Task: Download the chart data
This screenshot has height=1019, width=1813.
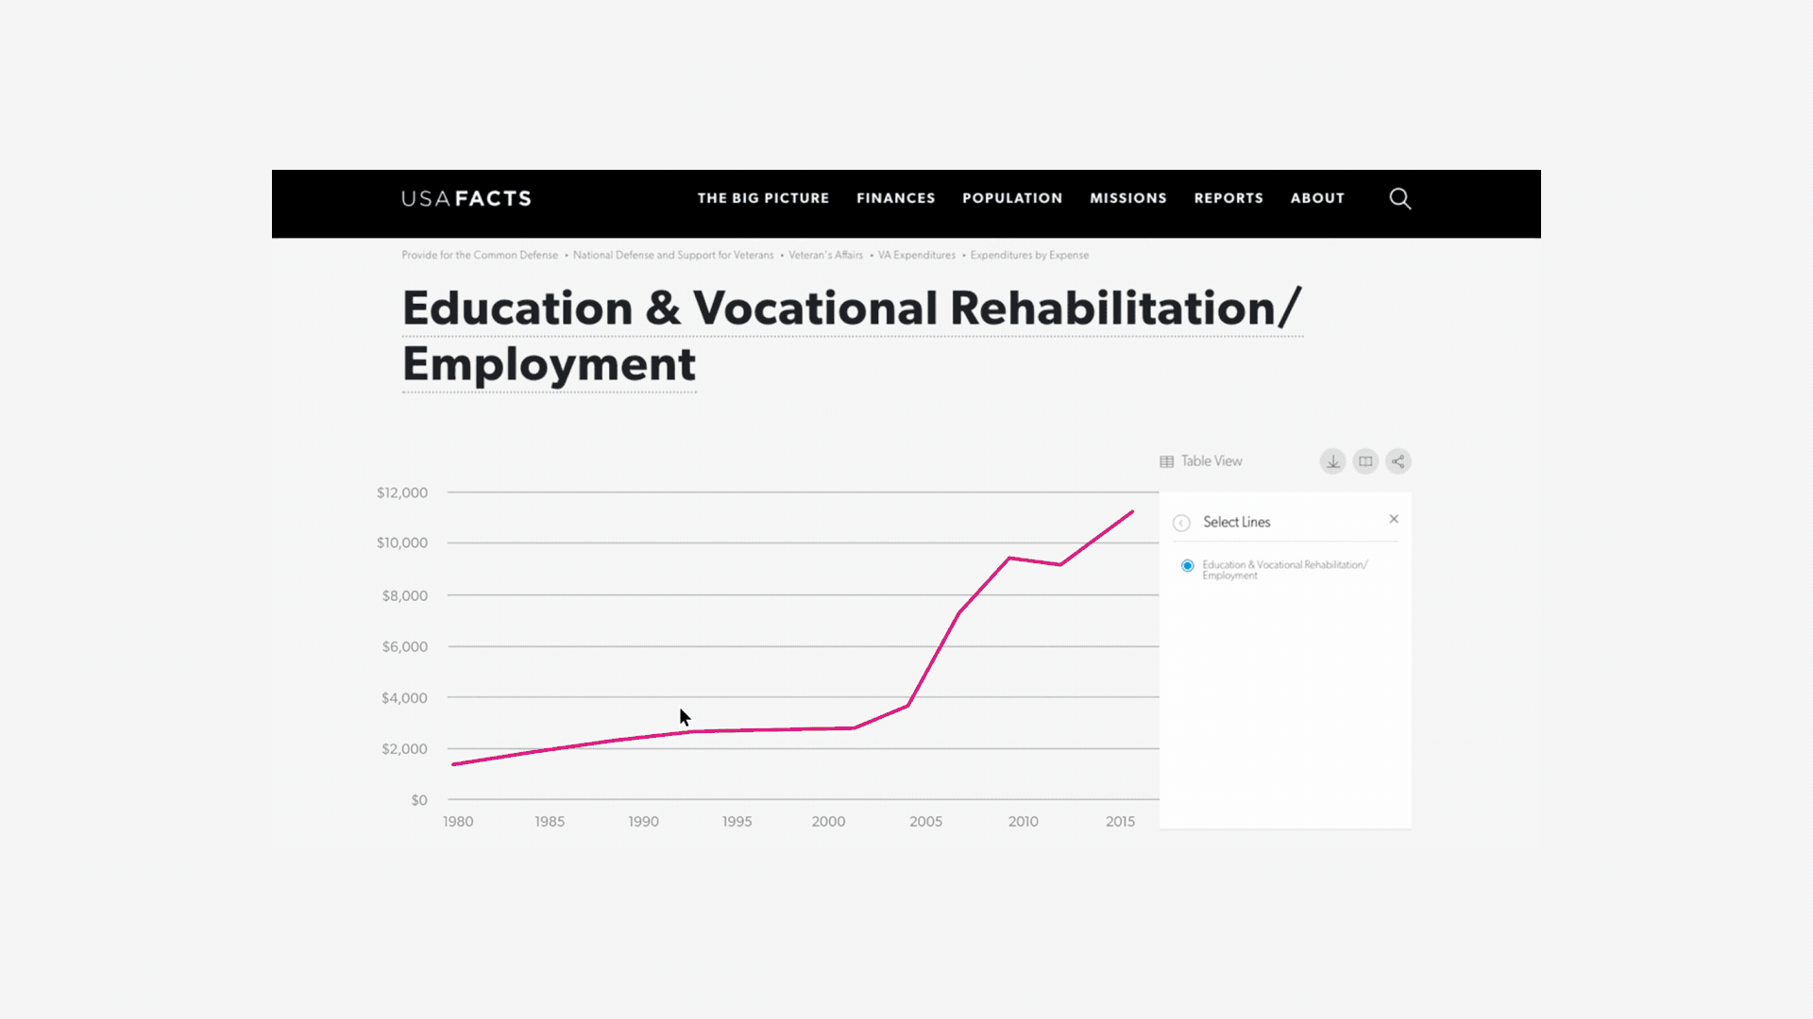Action: click(1332, 461)
